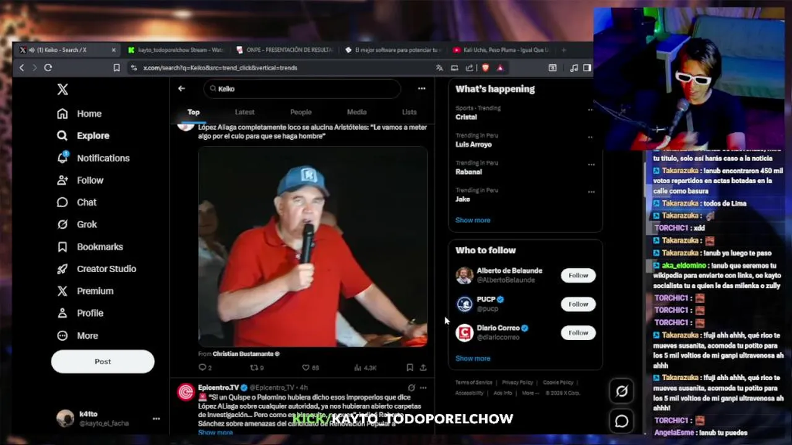This screenshot has height=445, width=792.
Task: Click the X logo in sidebar
Action: click(x=62, y=90)
